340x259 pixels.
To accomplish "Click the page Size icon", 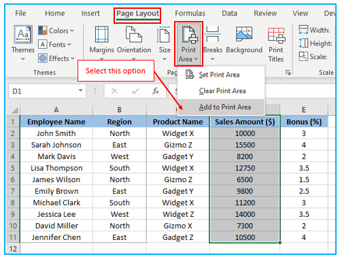I will (163, 35).
